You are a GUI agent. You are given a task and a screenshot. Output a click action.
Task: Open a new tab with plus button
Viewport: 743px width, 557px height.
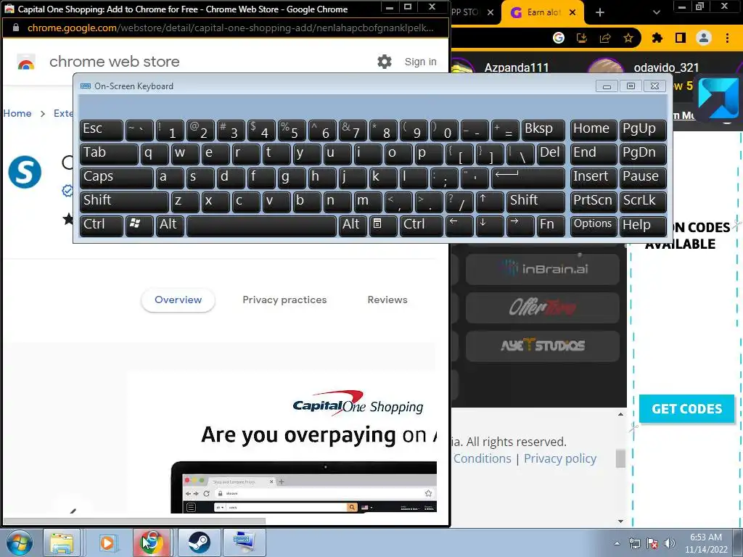point(600,12)
